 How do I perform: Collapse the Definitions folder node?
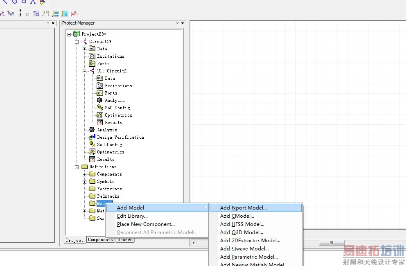coord(77,167)
